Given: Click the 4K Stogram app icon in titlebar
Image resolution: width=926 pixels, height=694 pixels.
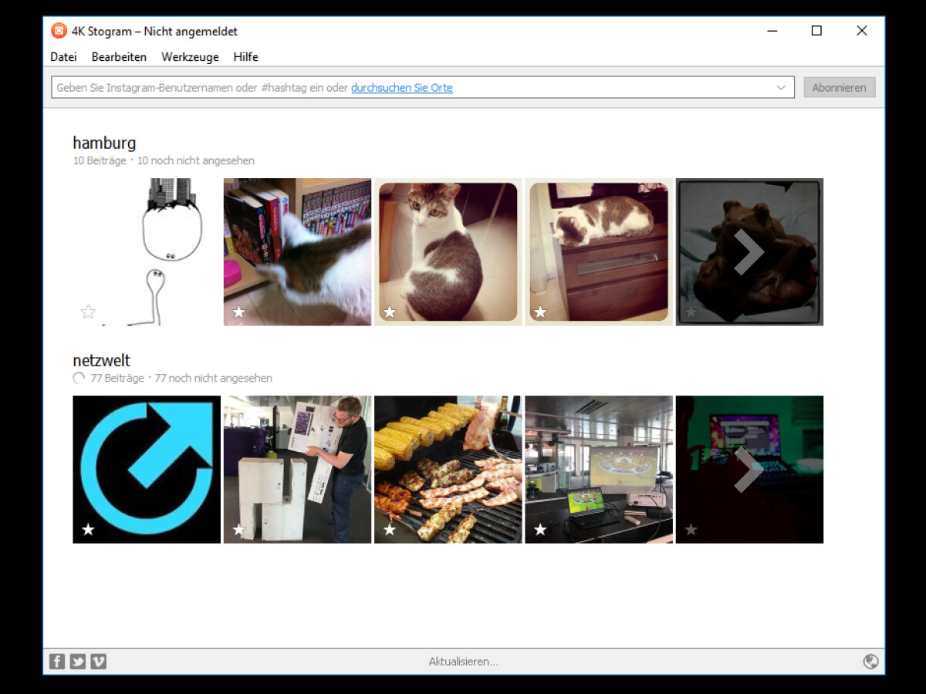Looking at the screenshot, I should (x=58, y=31).
